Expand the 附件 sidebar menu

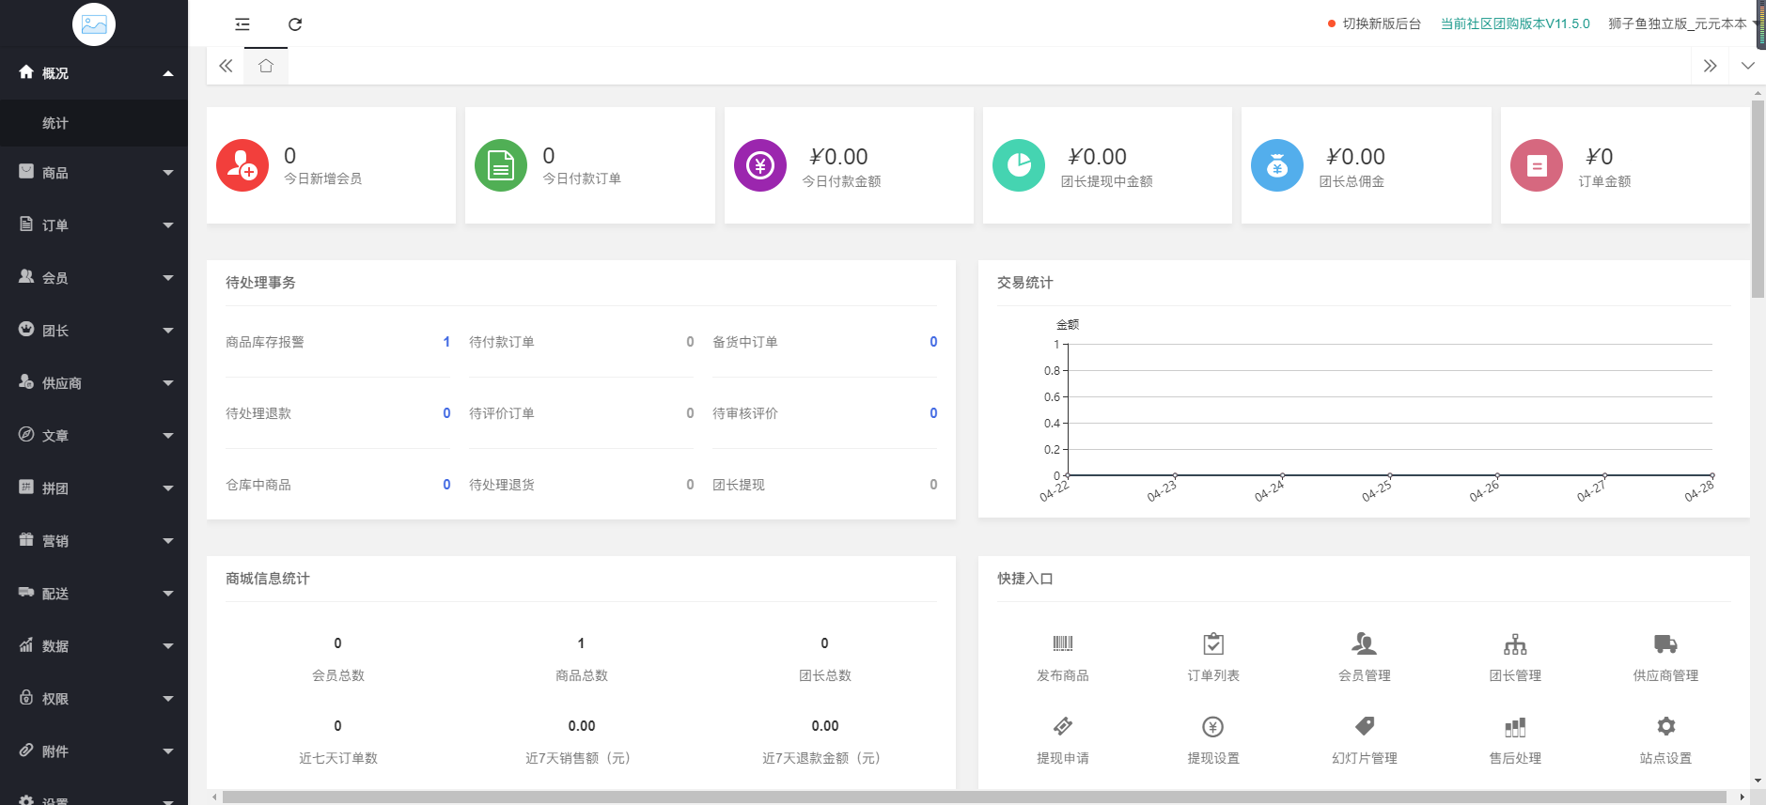94,751
